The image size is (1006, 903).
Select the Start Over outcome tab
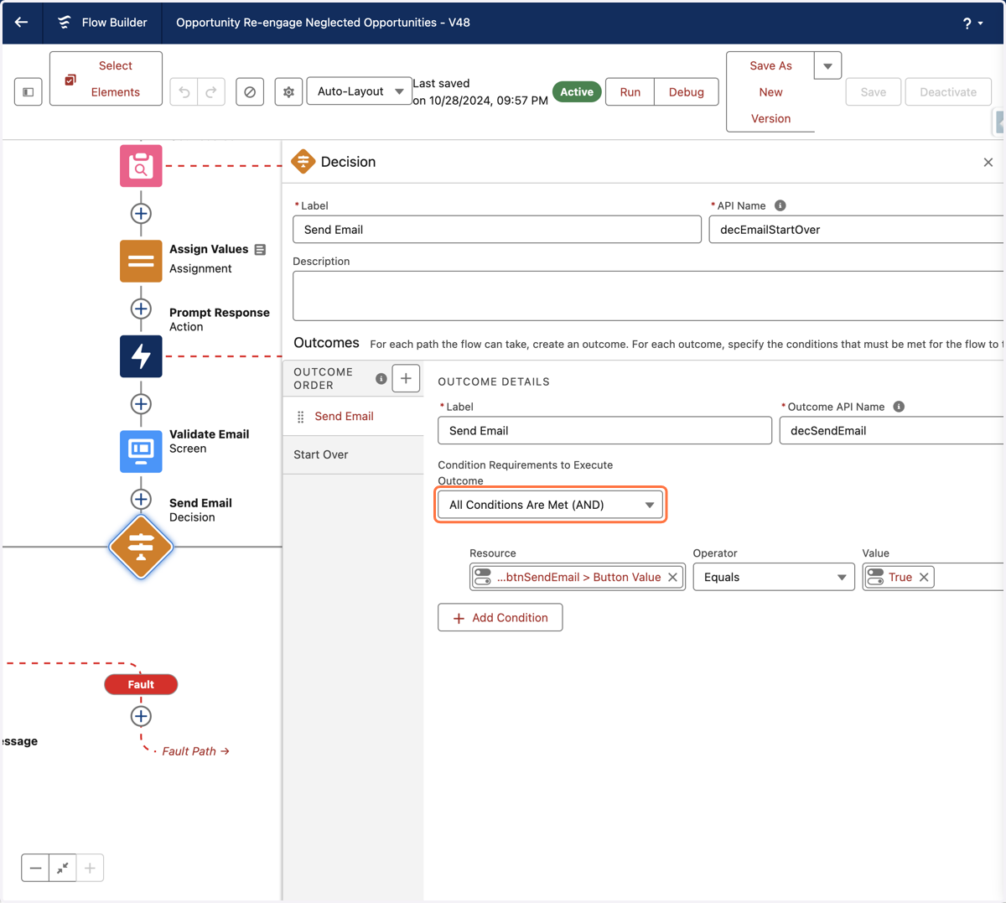(354, 455)
